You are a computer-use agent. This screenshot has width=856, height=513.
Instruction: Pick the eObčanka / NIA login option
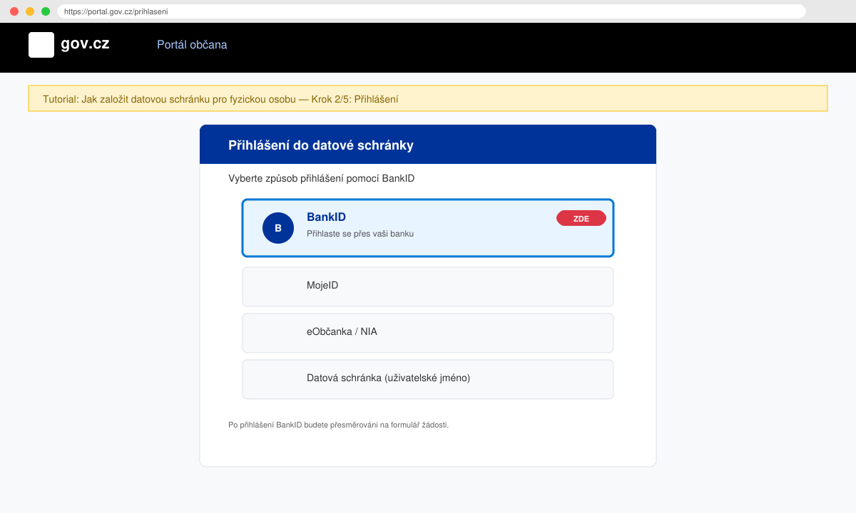point(428,333)
